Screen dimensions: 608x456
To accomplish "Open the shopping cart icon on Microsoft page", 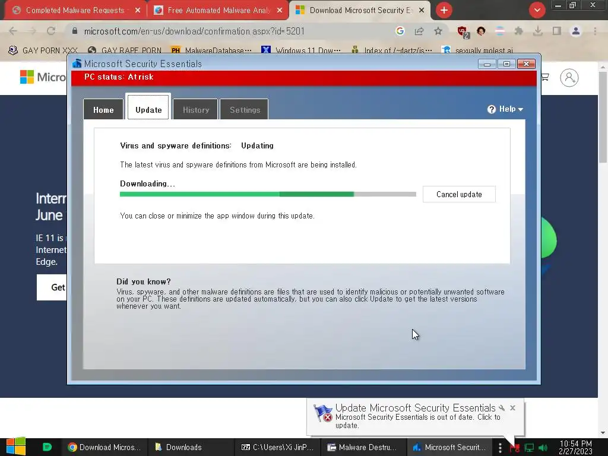I will (x=545, y=77).
